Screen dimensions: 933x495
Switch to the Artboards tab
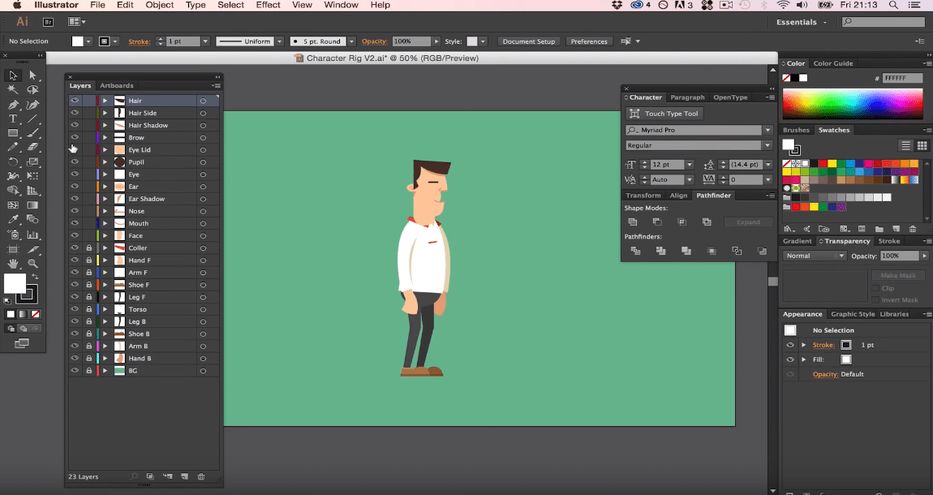(x=117, y=86)
